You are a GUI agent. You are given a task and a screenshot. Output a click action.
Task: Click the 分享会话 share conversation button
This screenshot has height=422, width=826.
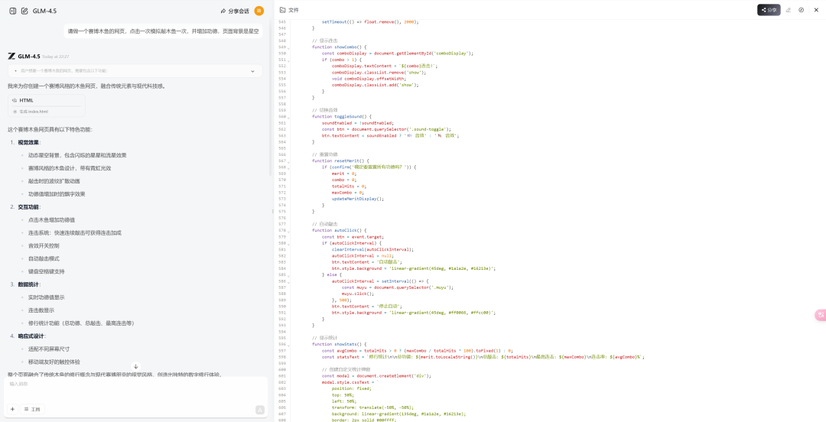[x=235, y=11]
